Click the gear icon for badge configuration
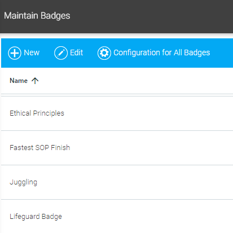The width and height of the screenshot is (233, 233). point(104,53)
